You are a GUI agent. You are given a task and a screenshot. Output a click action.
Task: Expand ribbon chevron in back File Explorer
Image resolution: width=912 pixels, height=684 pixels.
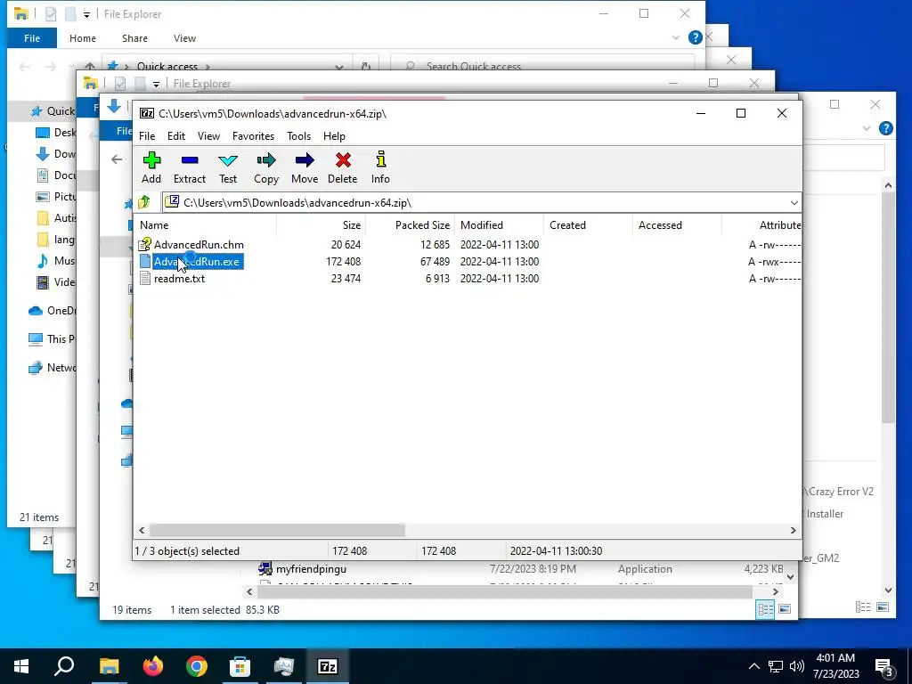(x=676, y=37)
